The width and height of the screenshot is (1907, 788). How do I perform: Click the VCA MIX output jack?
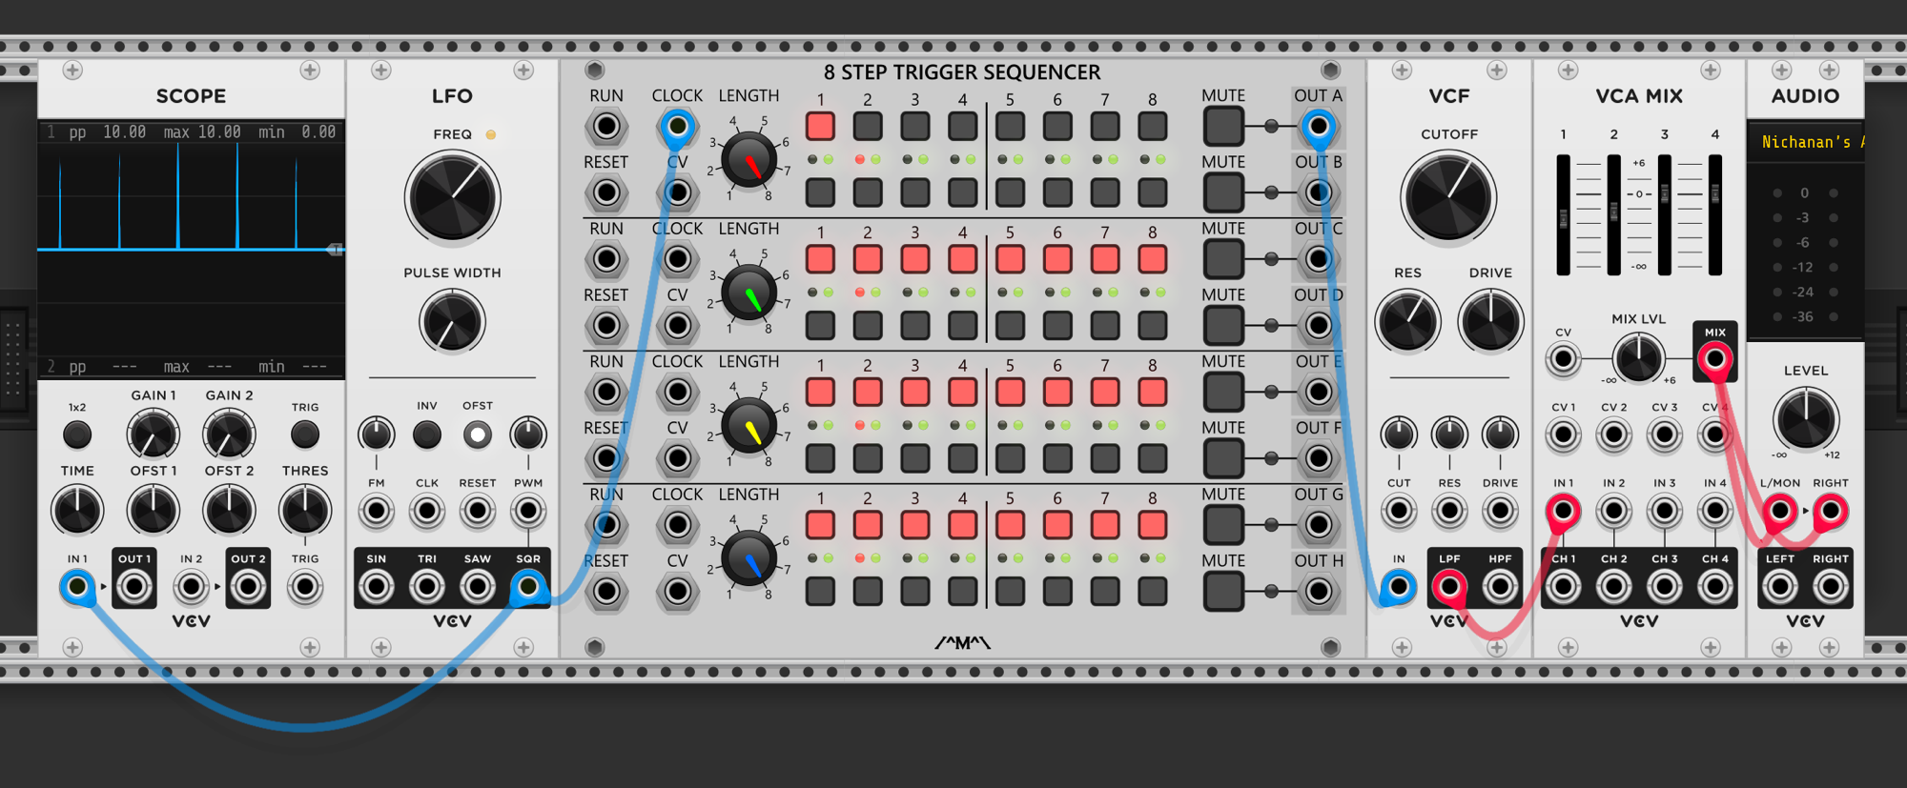[x=1715, y=359]
